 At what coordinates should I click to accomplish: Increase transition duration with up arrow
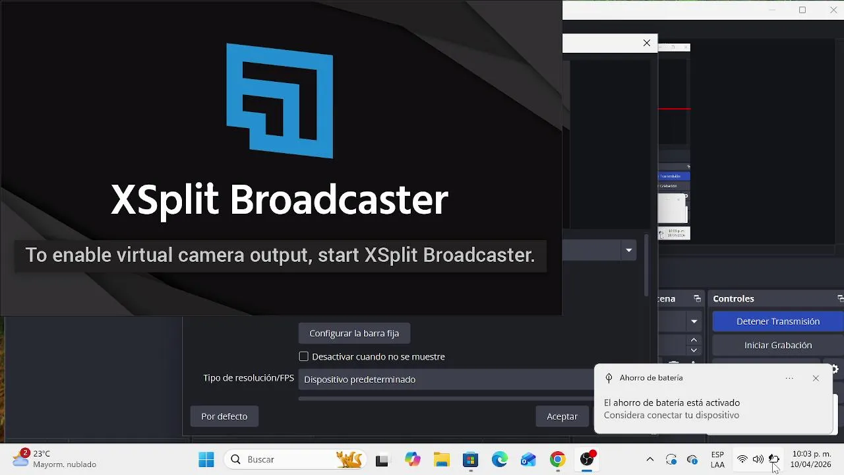tap(694, 340)
